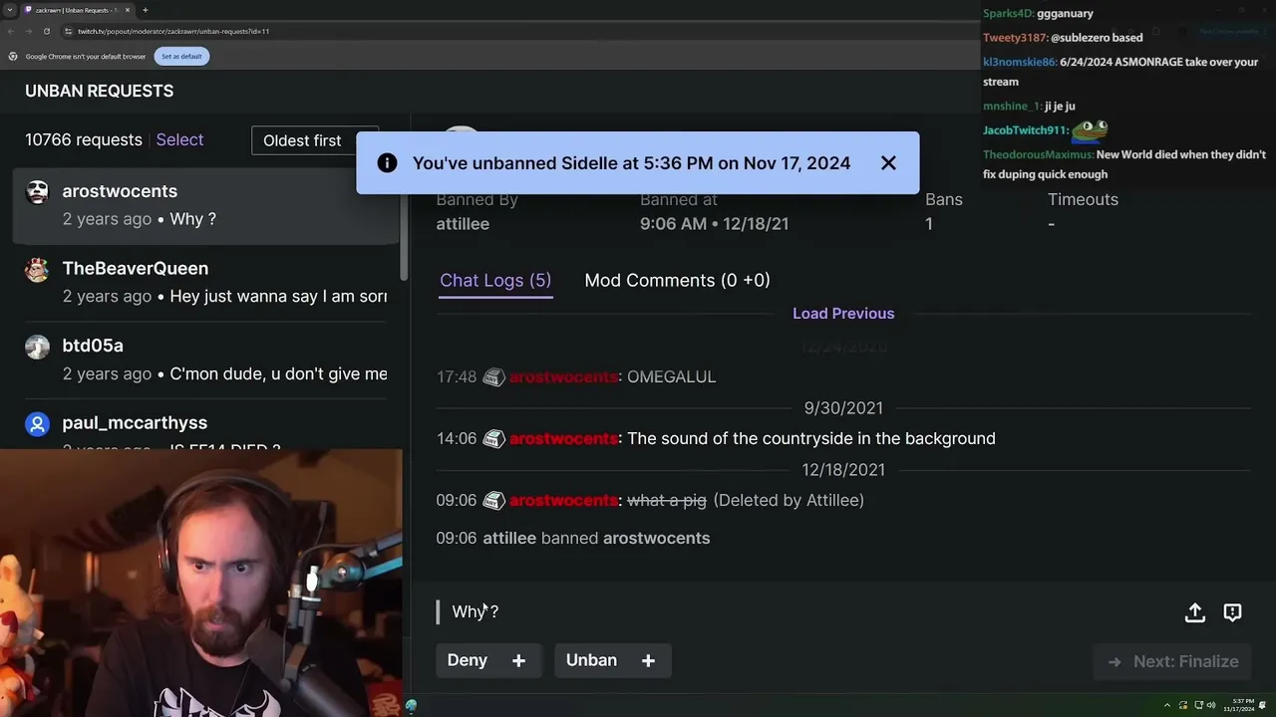This screenshot has height=717, width=1276.
Task: Click paul_mccarthyss default avatar icon
Action: pyautogui.click(x=37, y=424)
